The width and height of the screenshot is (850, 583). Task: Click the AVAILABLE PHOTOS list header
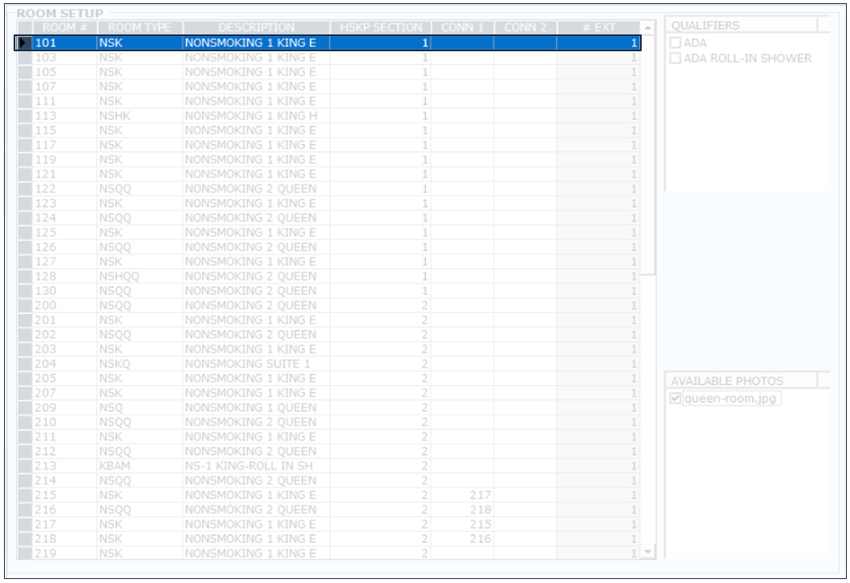[742, 381]
